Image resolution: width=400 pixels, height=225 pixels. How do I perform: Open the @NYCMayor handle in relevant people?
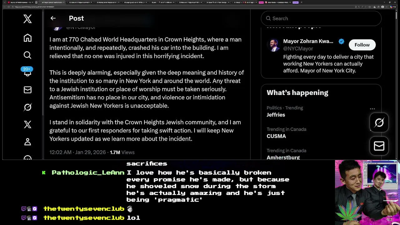(x=298, y=48)
